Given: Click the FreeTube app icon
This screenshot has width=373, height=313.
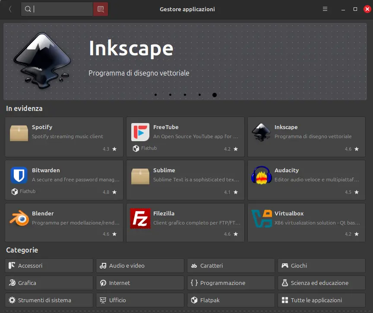Looking at the screenshot, I should [140, 132].
